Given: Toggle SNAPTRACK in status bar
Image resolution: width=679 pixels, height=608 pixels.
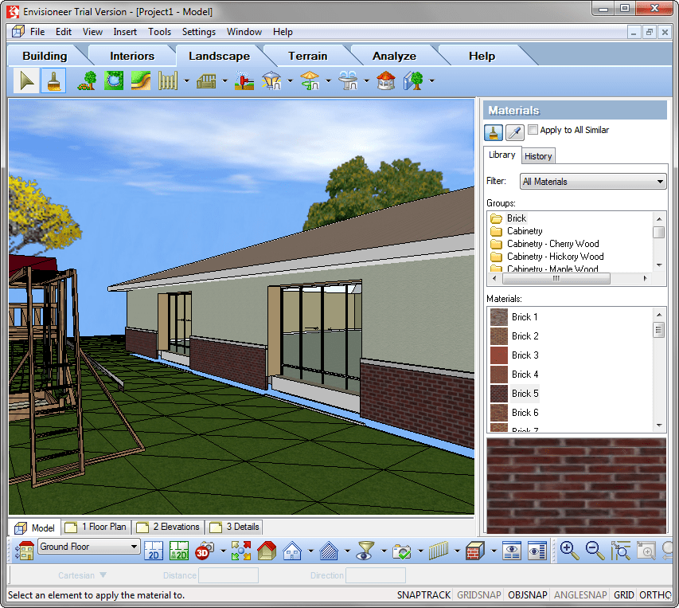Looking at the screenshot, I should [423, 595].
